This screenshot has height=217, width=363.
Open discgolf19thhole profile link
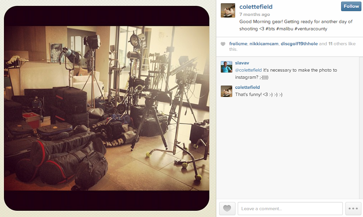pyautogui.click(x=299, y=44)
